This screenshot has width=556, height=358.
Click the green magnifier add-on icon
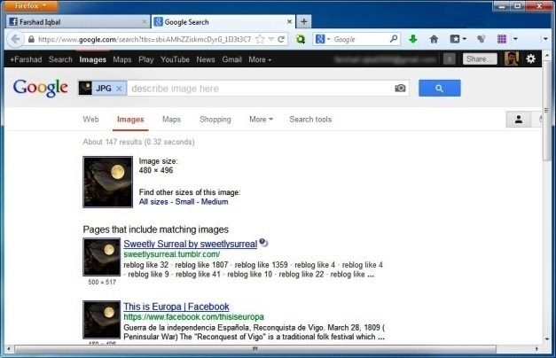pos(301,39)
